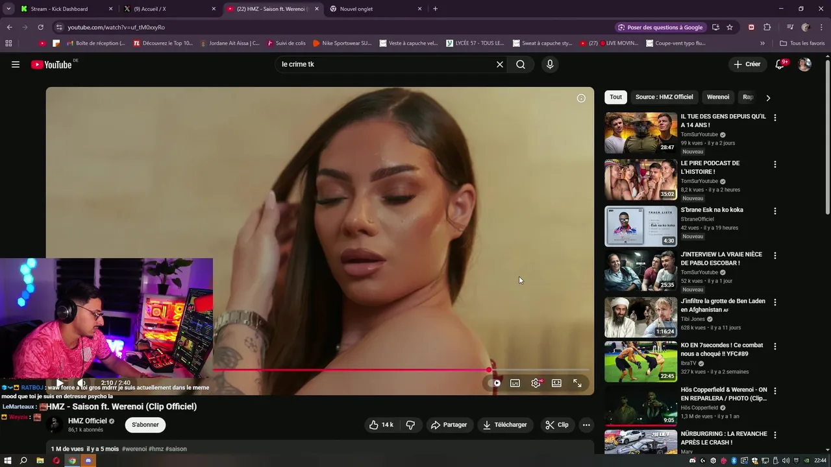
Task: Click the #werenoi hashtag
Action: [x=134, y=449]
